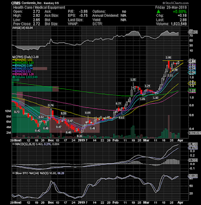Click the 0.74 peak annotation near December
201x205 pixels.
(x=51, y=106)
